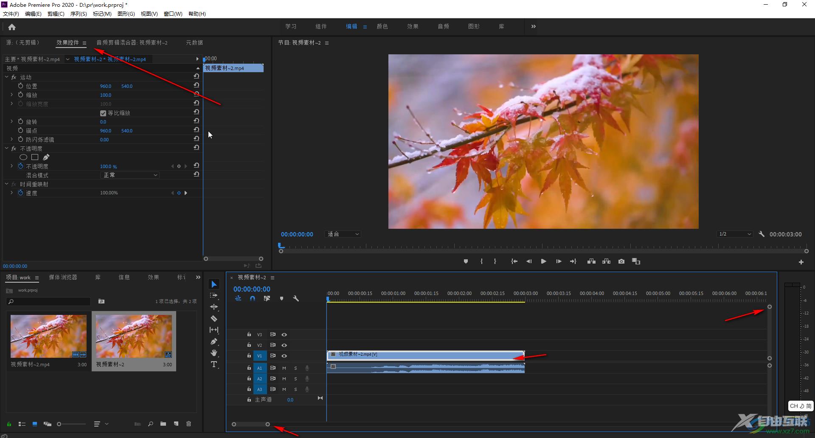
Task: Open the 窗口(W) menu
Action: (x=173, y=14)
